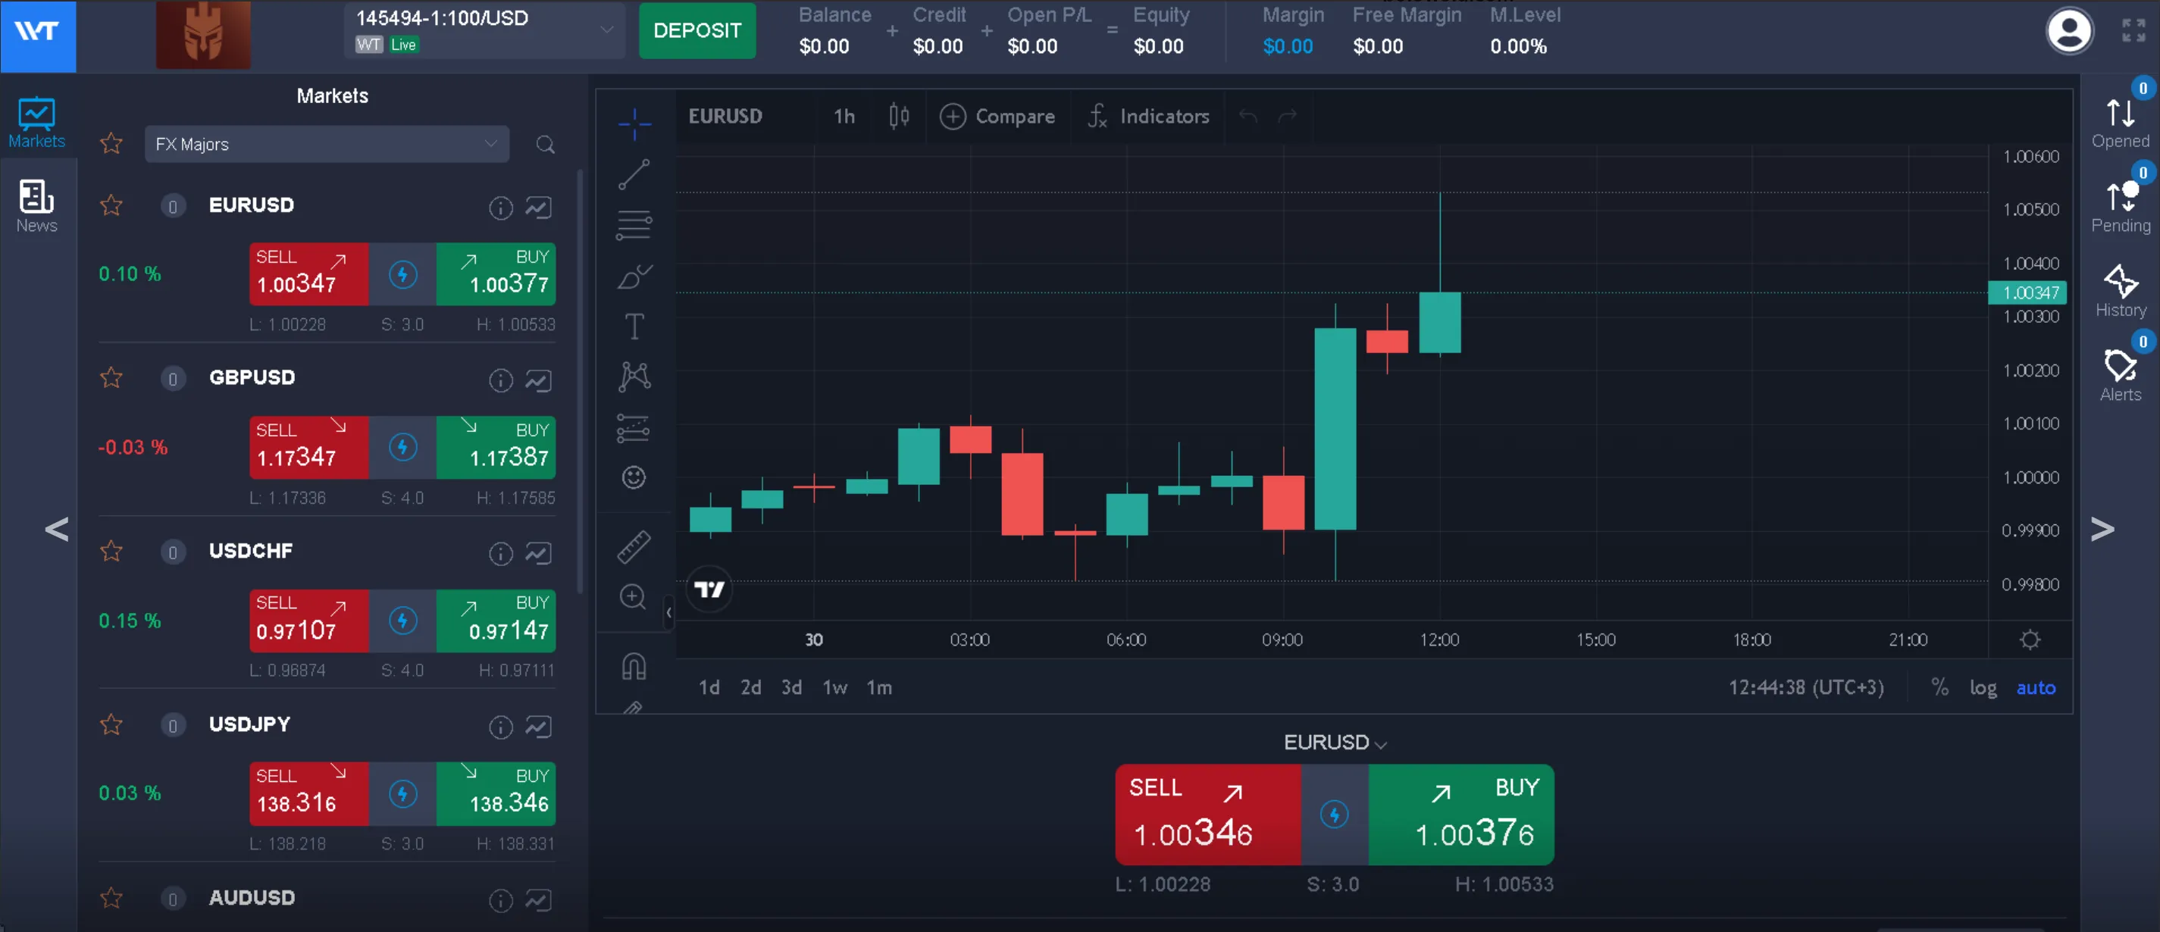Open the Compare symbols button
The image size is (2160, 932).
[x=997, y=117]
